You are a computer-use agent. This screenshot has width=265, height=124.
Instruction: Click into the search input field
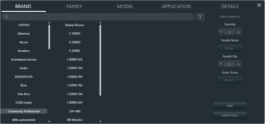point(98,17)
